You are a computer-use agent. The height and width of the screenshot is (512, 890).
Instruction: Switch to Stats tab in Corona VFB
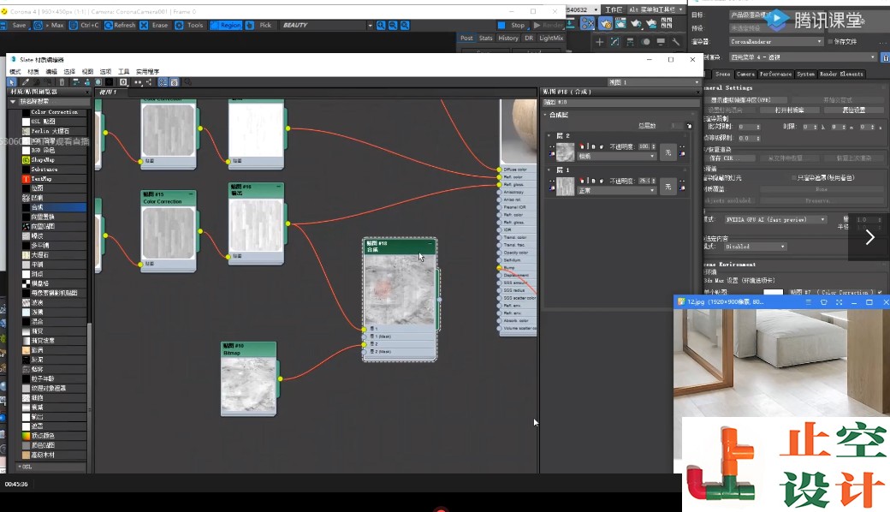pyautogui.click(x=486, y=38)
